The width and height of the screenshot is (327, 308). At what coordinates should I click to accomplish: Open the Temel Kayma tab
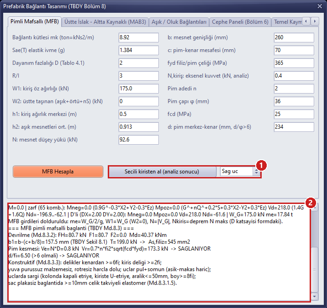coord(287,22)
